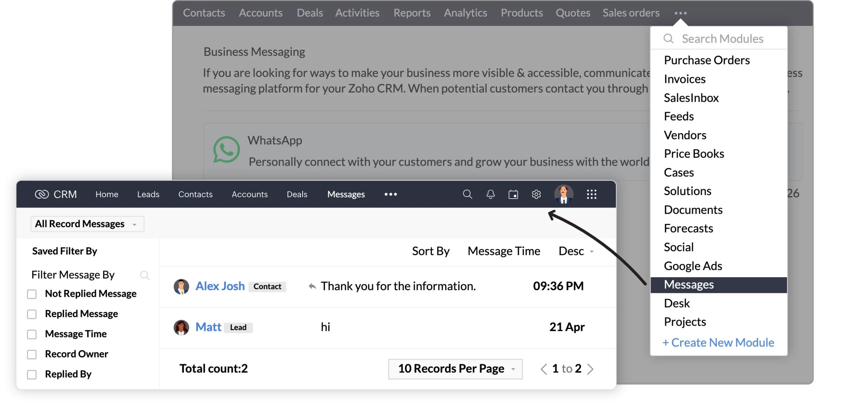Open the Accounts tab in the CRM header
Image resolution: width=853 pixels, height=408 pixels.
coord(250,194)
